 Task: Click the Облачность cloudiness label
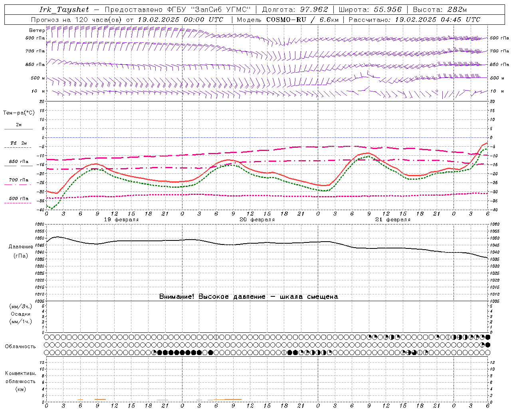coord(20,347)
